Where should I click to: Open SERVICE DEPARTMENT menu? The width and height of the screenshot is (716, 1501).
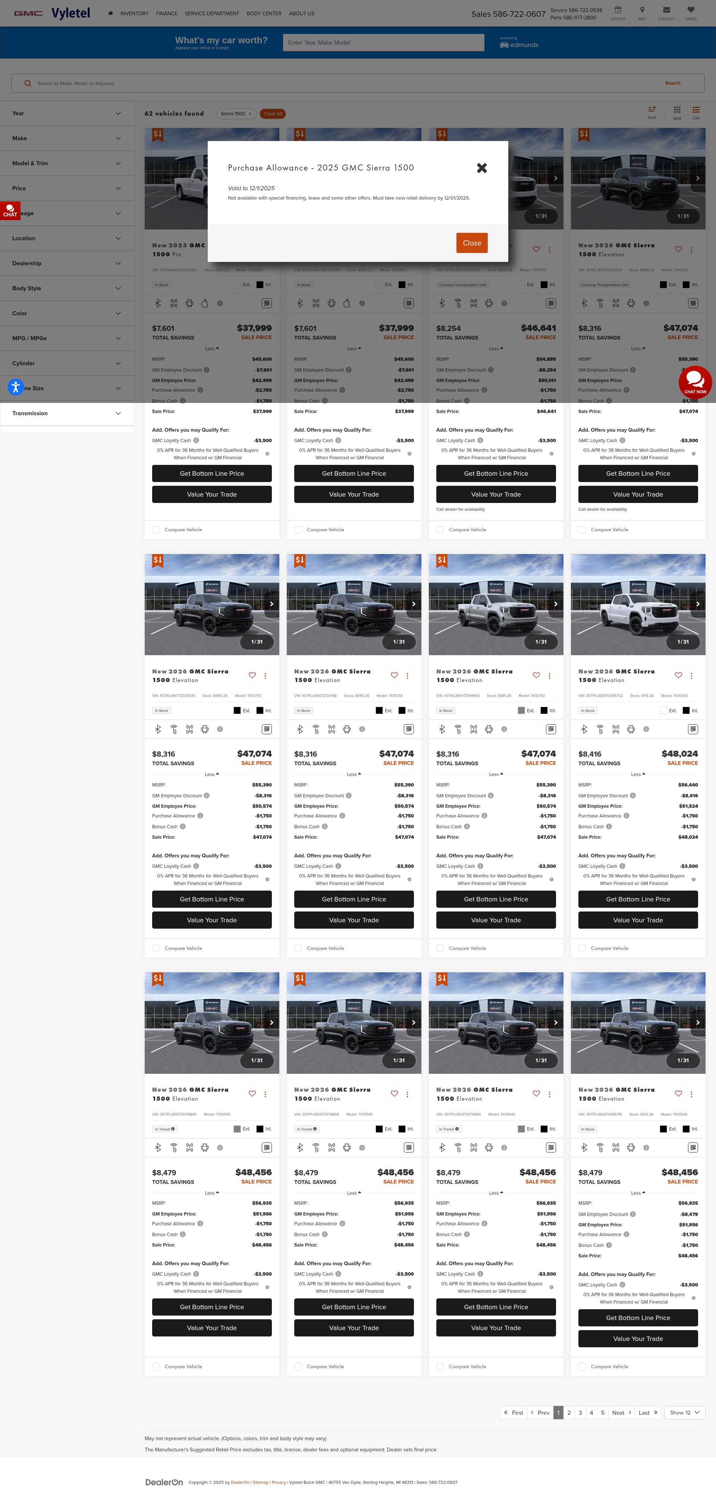(x=212, y=13)
